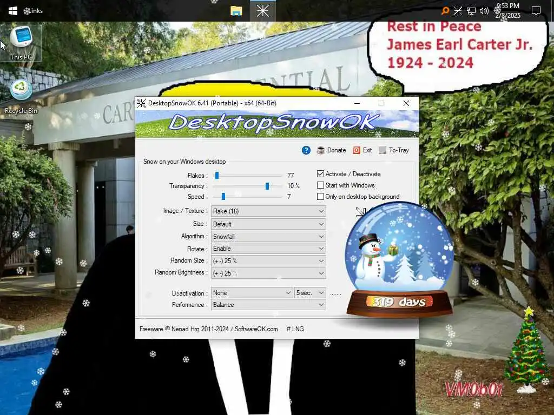Viewport: 554px width, 415px height.
Task: Open the 5 sec. delay dropdown
Action: (310, 292)
